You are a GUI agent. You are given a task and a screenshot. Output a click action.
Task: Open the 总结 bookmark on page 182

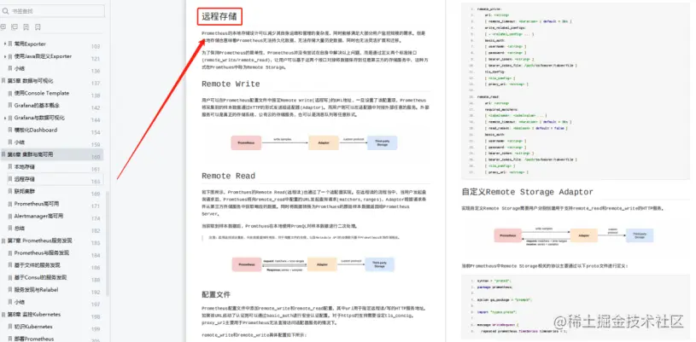[19, 229]
